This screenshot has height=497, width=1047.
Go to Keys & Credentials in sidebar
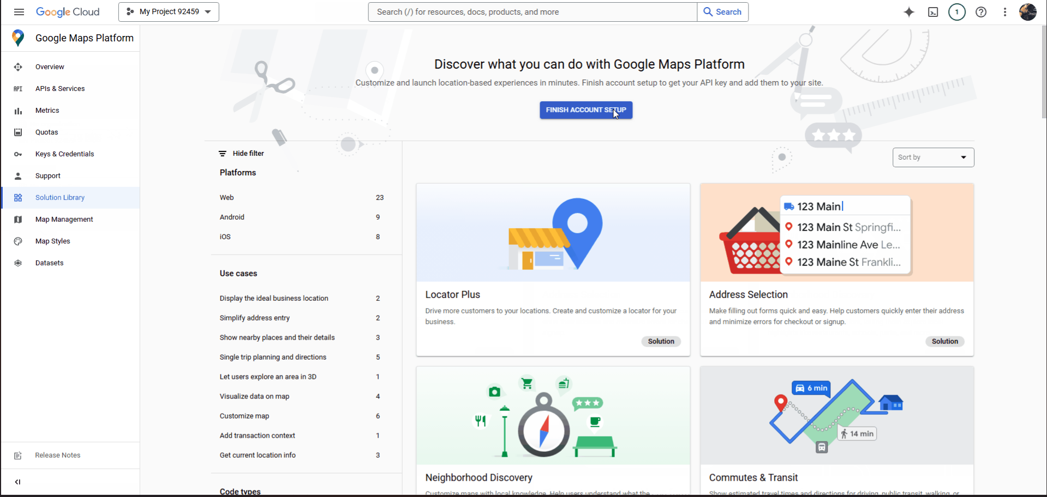[x=64, y=154]
